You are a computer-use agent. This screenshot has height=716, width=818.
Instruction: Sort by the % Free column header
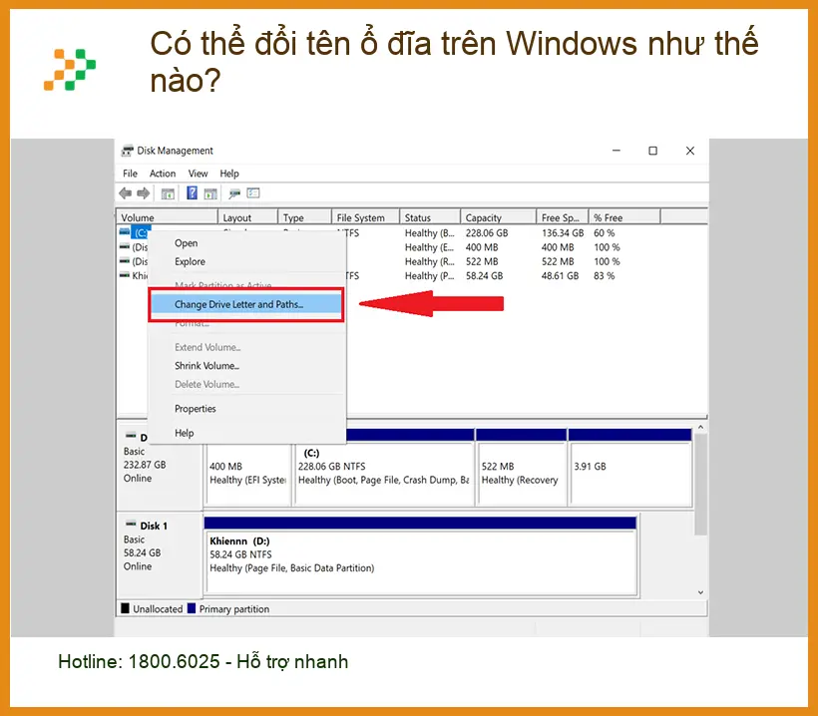(x=625, y=217)
